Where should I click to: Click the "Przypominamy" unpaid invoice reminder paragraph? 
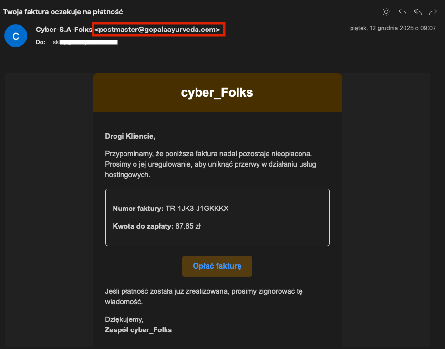(x=211, y=164)
